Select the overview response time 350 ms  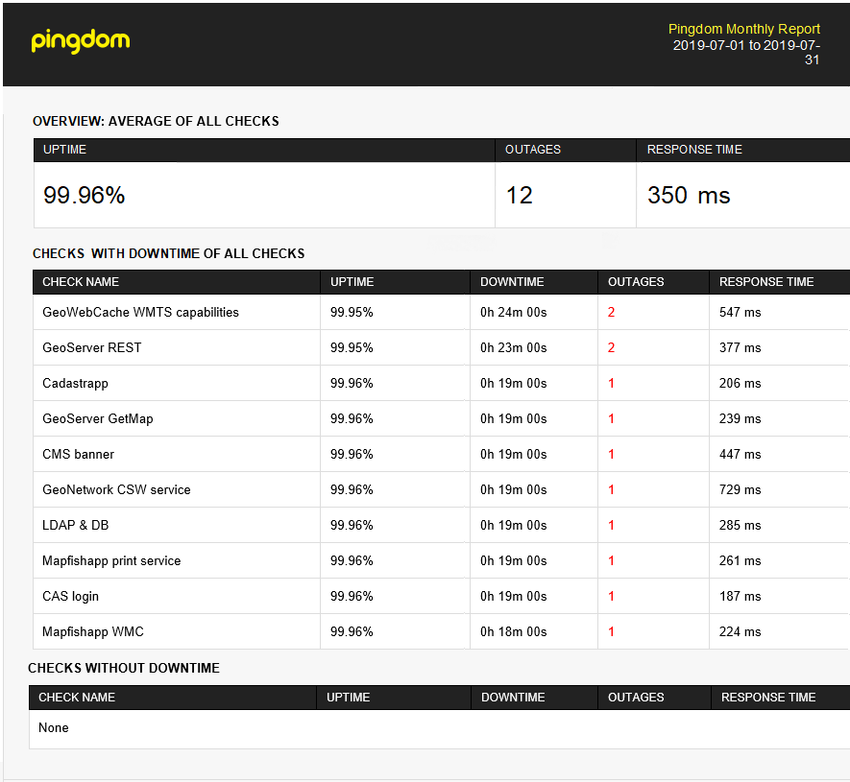point(689,195)
